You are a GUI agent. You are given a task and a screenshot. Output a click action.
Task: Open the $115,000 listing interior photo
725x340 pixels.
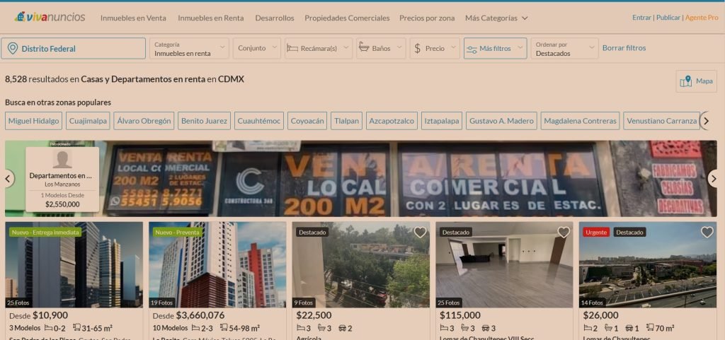click(504, 265)
